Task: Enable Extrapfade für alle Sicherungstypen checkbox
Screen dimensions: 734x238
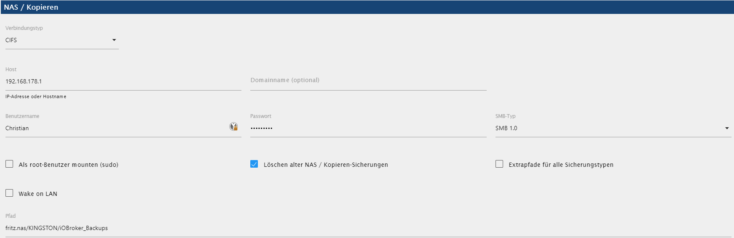Action: coord(499,164)
